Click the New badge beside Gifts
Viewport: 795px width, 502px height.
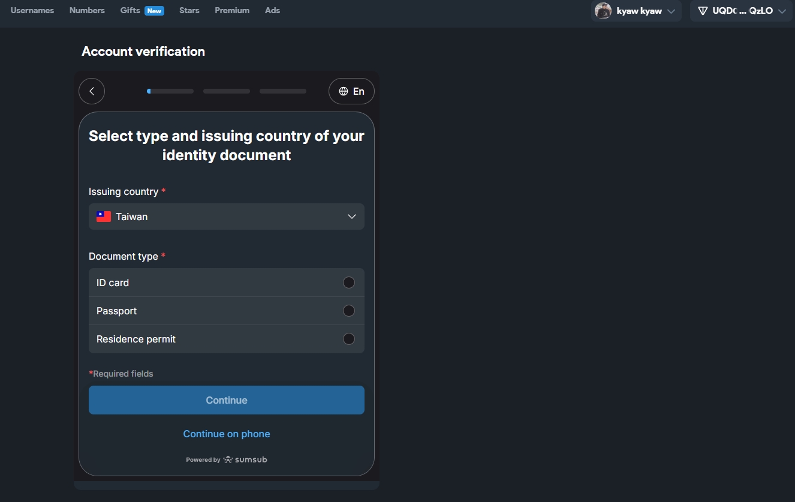pyautogui.click(x=154, y=11)
